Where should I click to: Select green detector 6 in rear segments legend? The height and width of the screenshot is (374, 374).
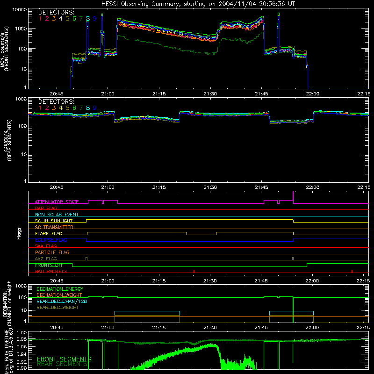click(74, 108)
